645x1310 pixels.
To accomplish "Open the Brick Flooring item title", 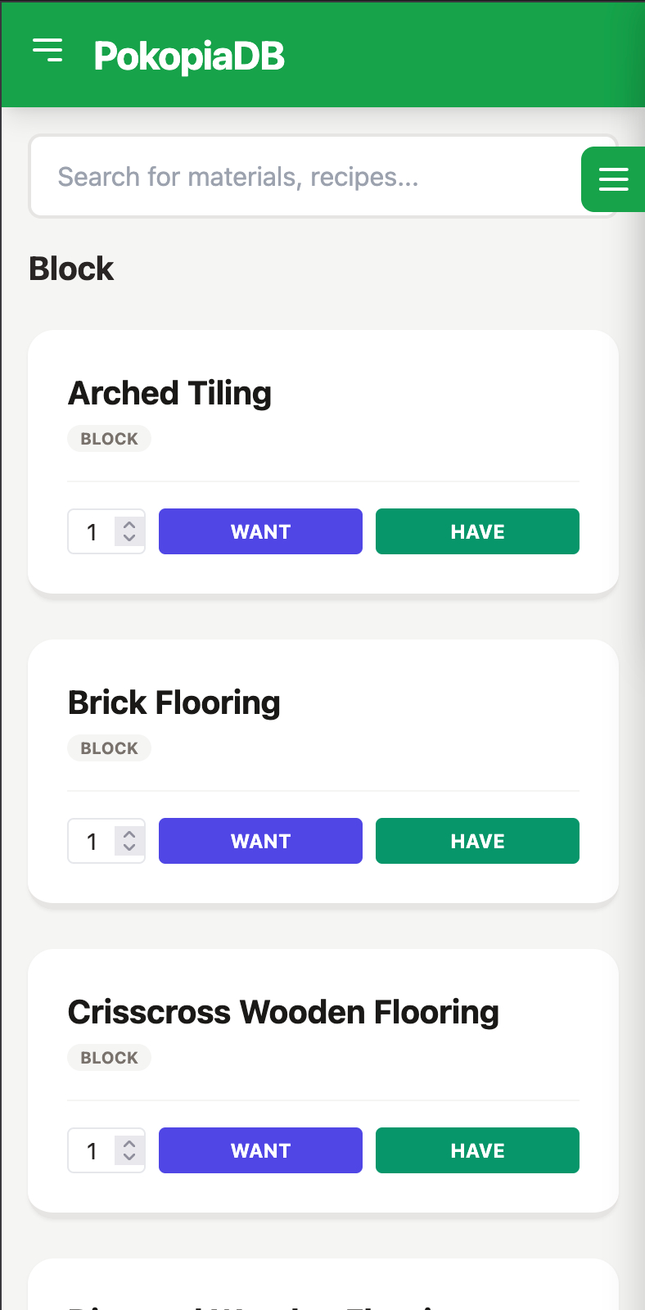I will pyautogui.click(x=174, y=703).
